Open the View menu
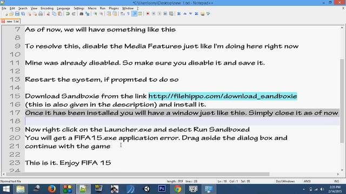This screenshot has height=194, width=346. 34,9
